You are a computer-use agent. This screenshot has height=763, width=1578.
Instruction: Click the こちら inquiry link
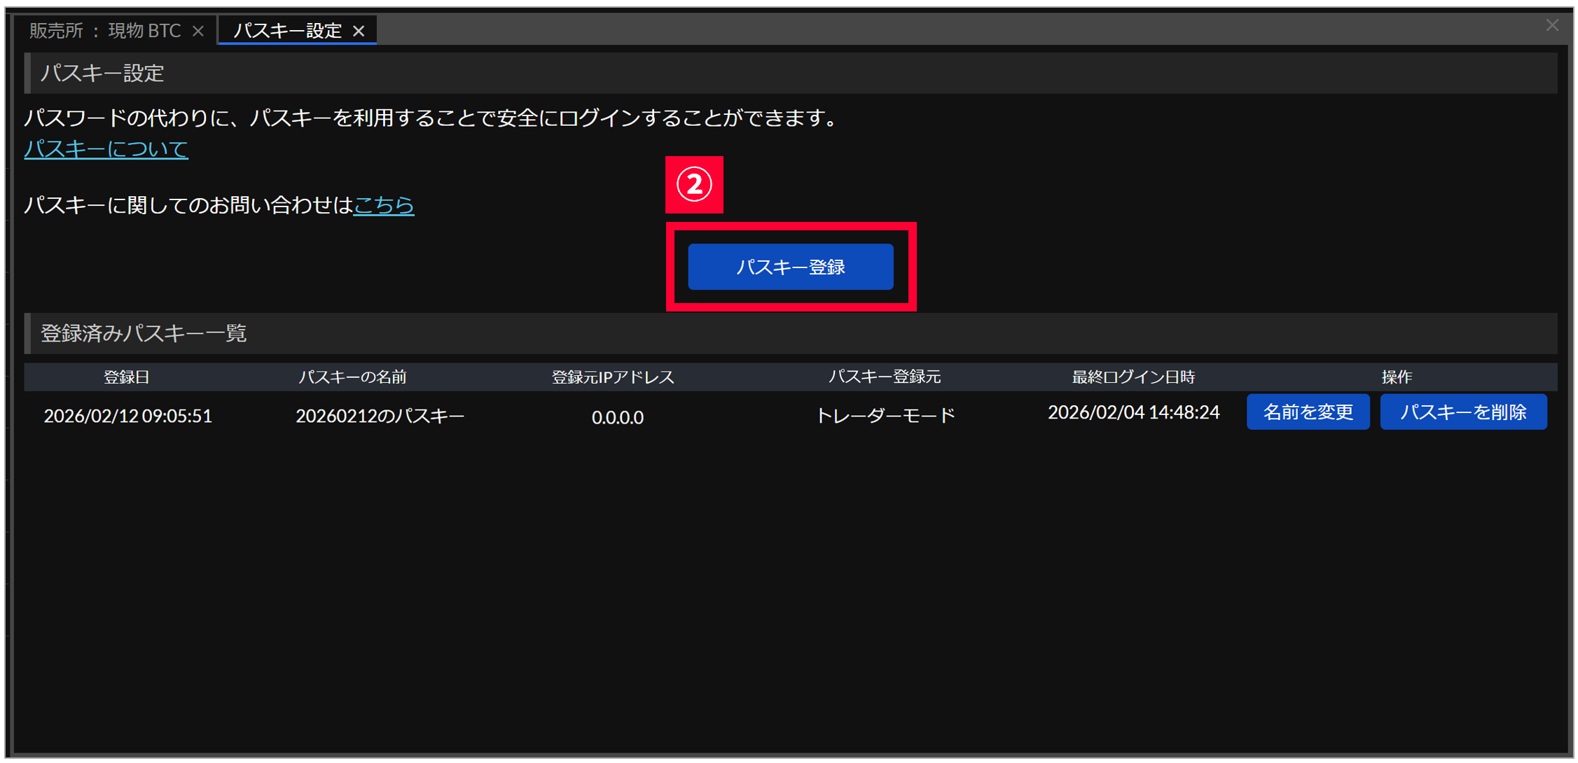(x=383, y=204)
